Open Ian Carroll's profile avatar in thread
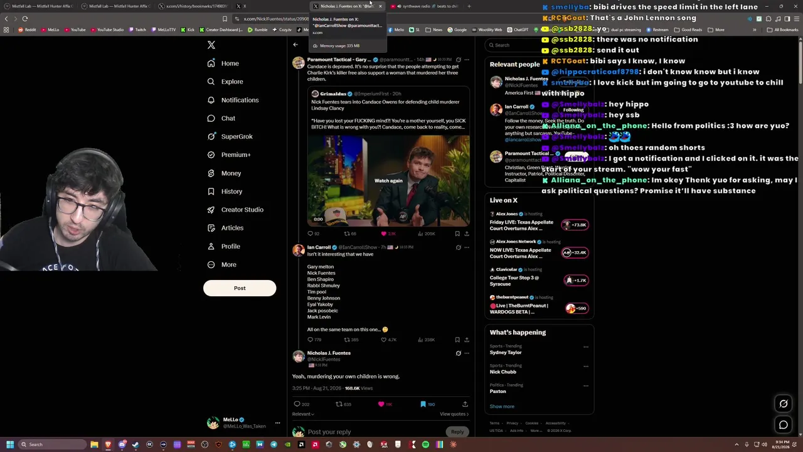This screenshot has width=803, height=452. (298, 250)
